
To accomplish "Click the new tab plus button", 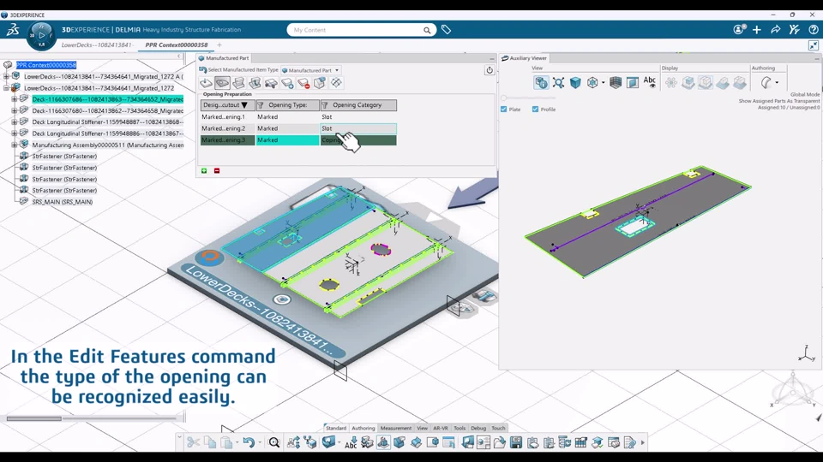I will pos(219,45).
